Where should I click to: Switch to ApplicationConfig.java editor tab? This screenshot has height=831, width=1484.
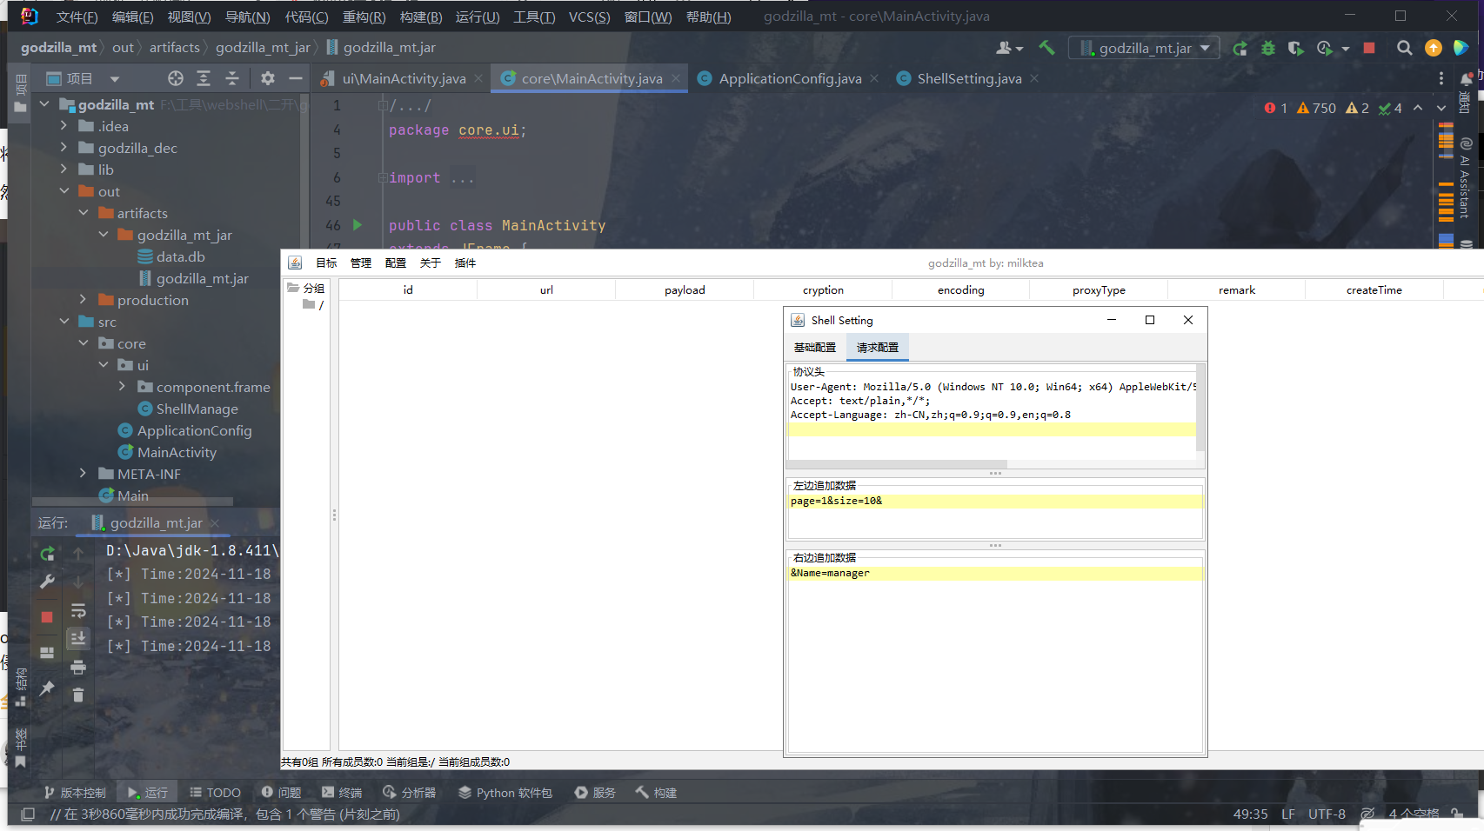[790, 78]
